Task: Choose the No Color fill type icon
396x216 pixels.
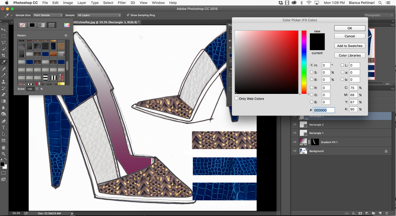Action: pyautogui.click(x=23, y=25)
